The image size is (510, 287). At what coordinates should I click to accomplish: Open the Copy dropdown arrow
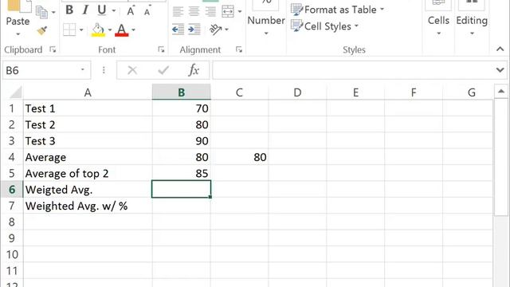click(x=53, y=13)
